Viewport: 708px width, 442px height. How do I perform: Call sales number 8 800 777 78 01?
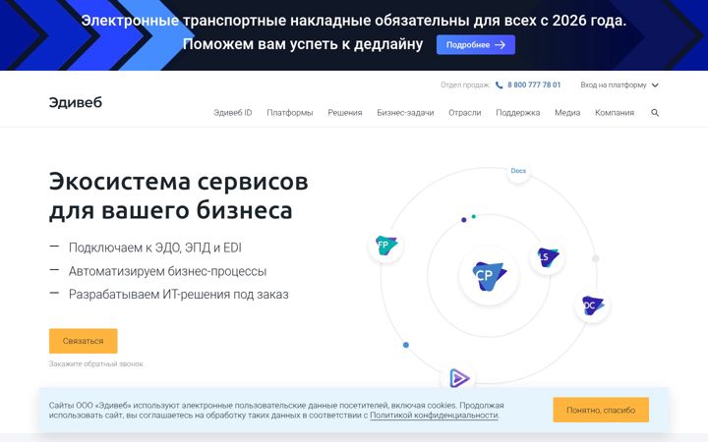coord(534,84)
